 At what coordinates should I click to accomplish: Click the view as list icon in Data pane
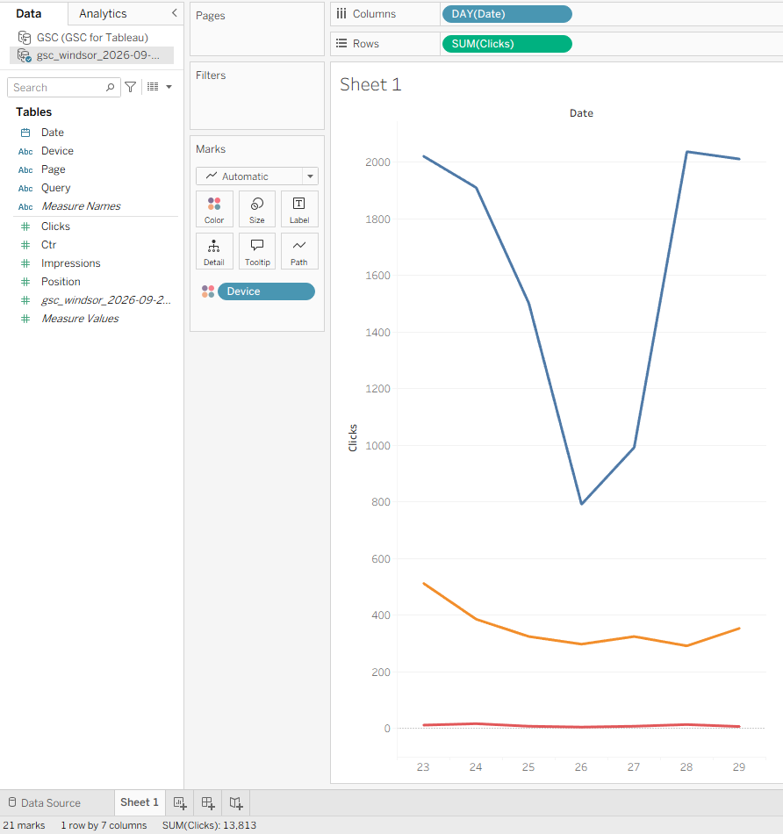pos(153,87)
